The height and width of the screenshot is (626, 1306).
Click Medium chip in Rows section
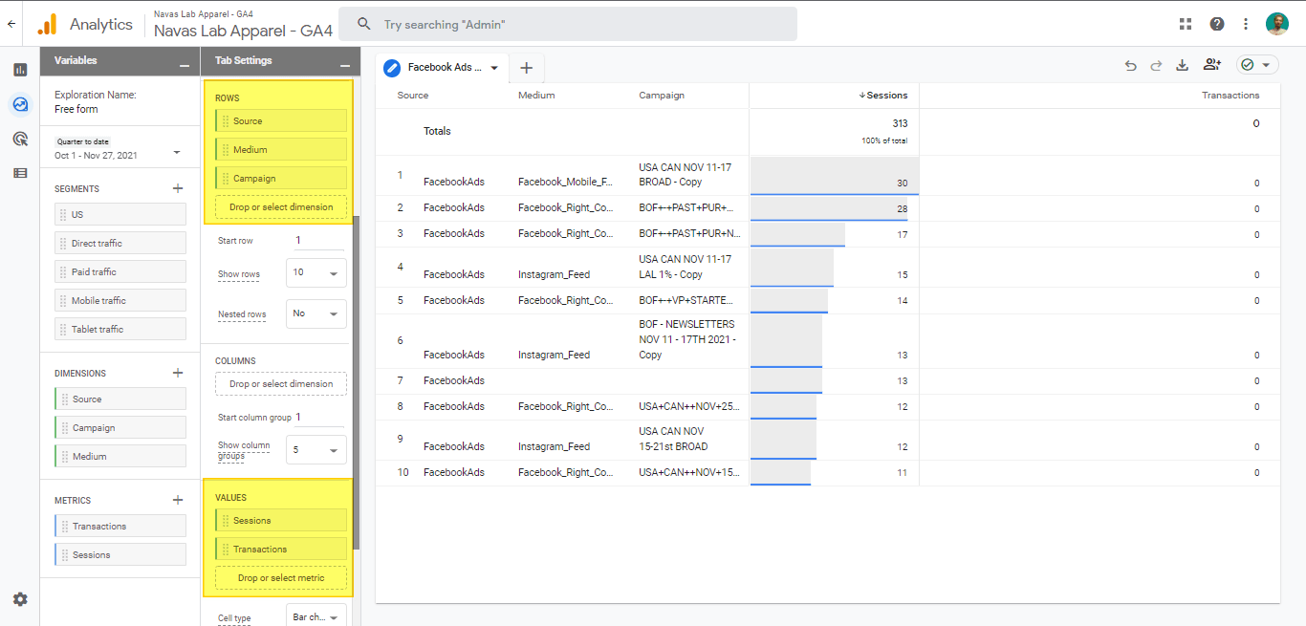click(x=281, y=150)
